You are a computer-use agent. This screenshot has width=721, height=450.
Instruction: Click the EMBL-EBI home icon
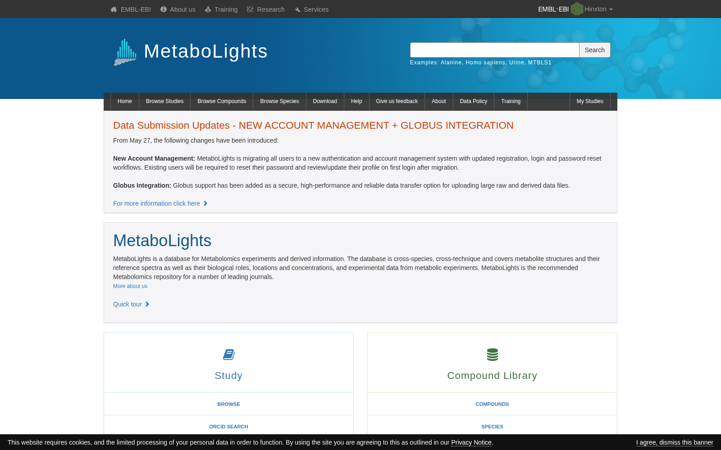coord(114,9)
